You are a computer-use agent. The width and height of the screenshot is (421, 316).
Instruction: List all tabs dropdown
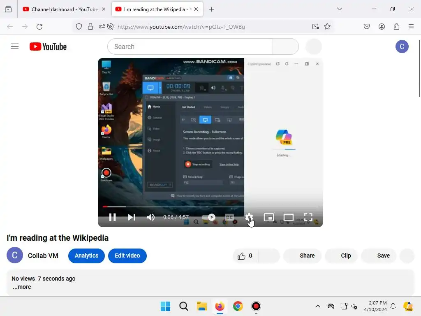click(339, 9)
